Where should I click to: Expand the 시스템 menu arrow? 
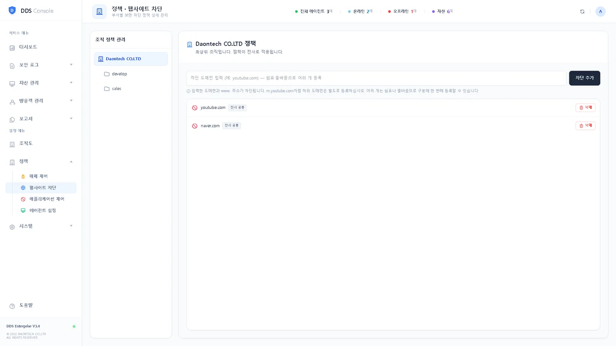pos(71,226)
